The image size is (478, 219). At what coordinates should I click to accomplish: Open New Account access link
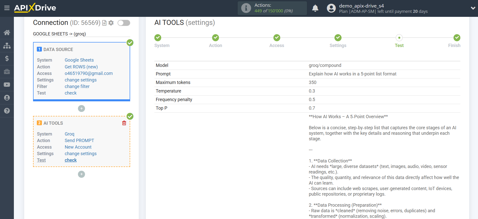(x=78, y=147)
